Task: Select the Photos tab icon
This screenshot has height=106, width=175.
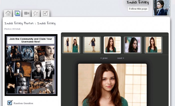Action: click(17, 13)
